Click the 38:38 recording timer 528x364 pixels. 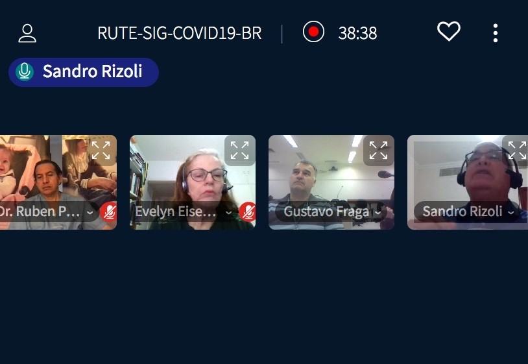coord(357,33)
